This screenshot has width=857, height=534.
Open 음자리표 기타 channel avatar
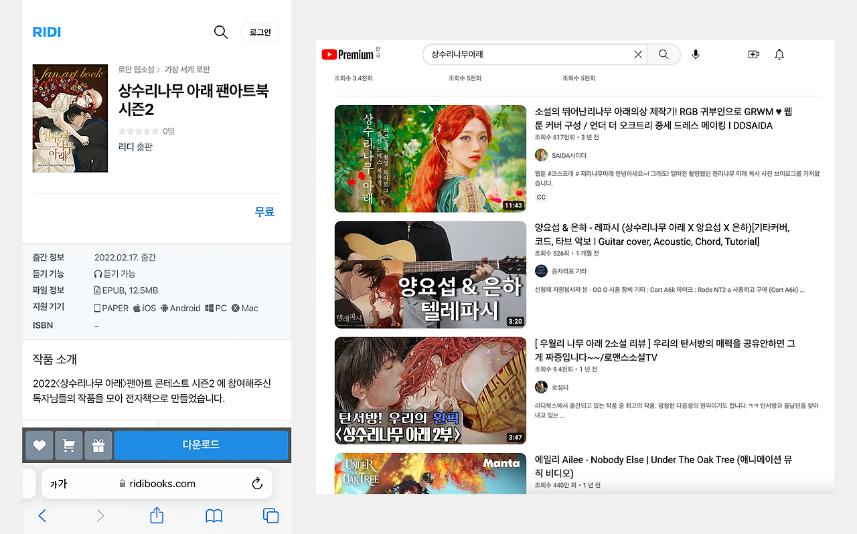point(541,271)
